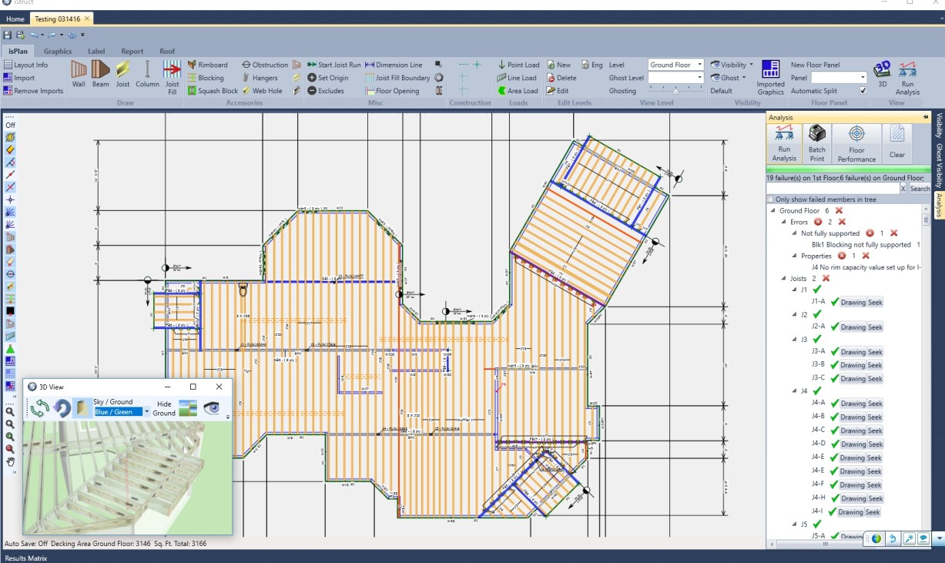This screenshot has height=563, width=945.
Task: Switch to the Graphics ribbon tab
Action: coord(58,52)
